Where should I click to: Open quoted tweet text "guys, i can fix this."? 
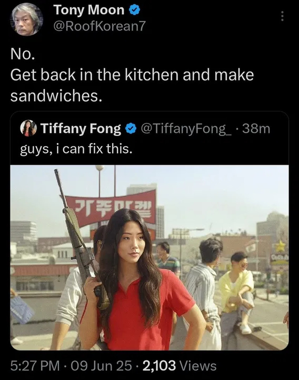click(x=76, y=149)
